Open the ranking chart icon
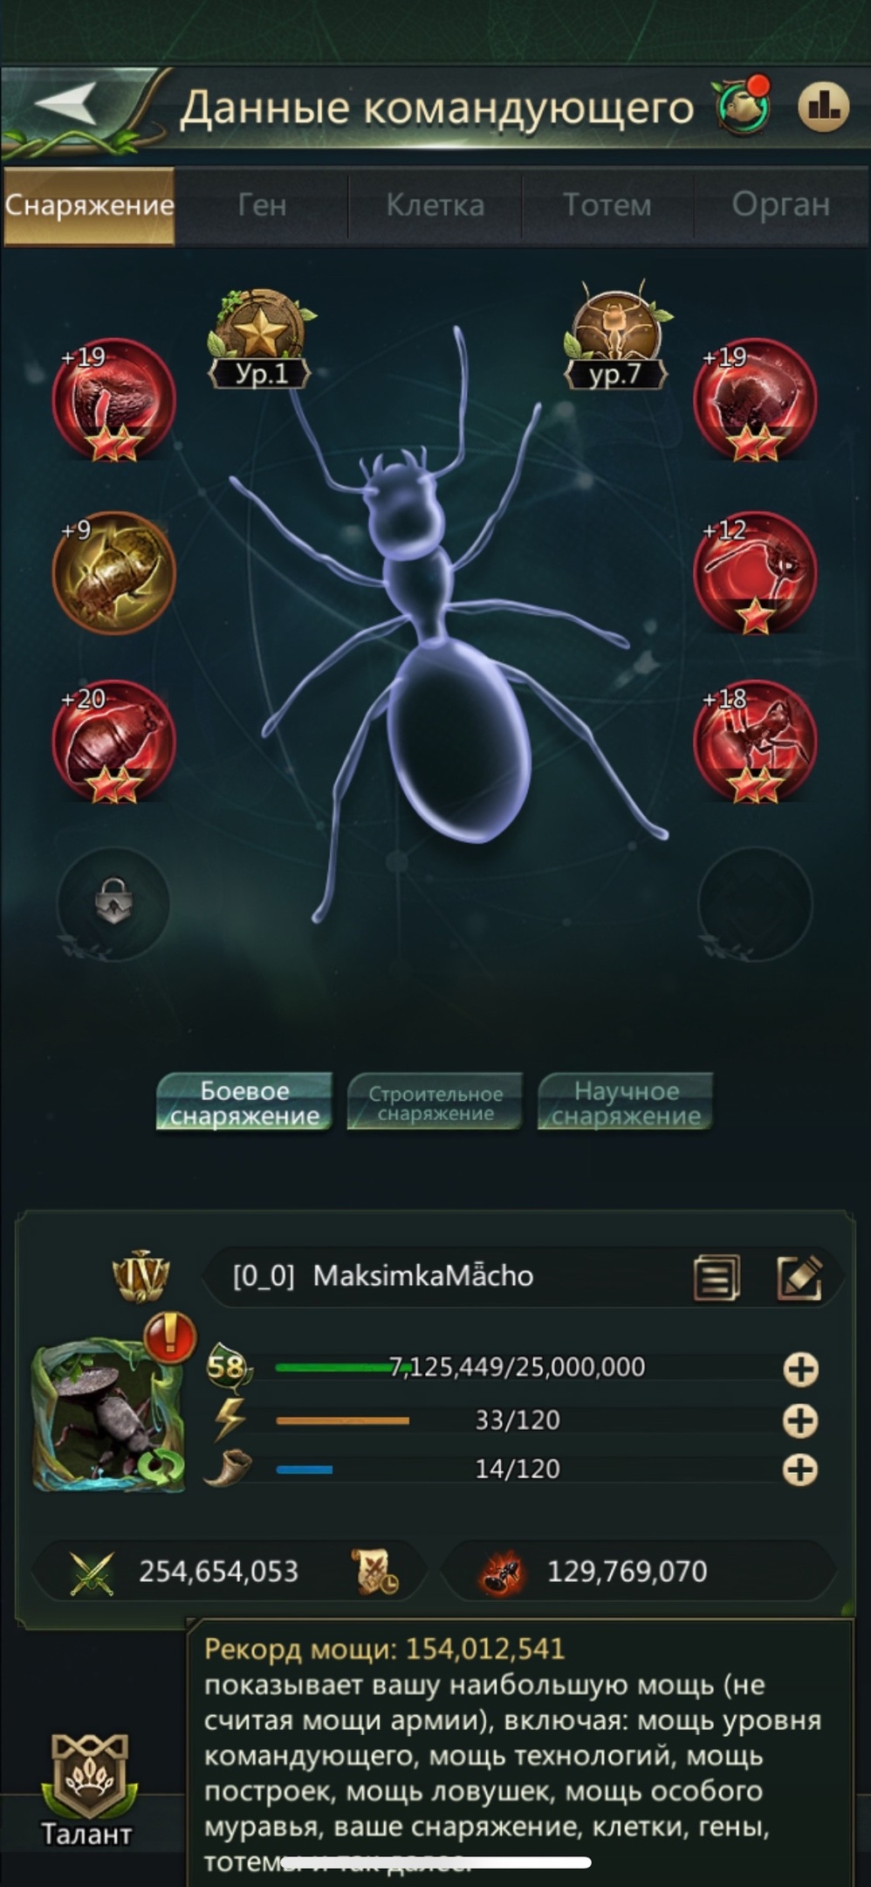The height and width of the screenshot is (1887, 871). [x=823, y=107]
